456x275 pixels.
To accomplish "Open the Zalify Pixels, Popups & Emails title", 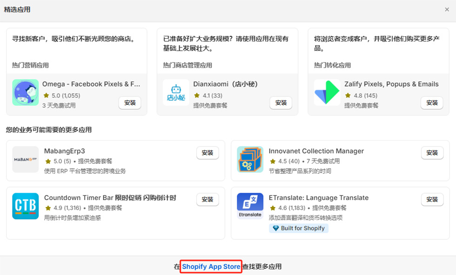I will [391, 84].
